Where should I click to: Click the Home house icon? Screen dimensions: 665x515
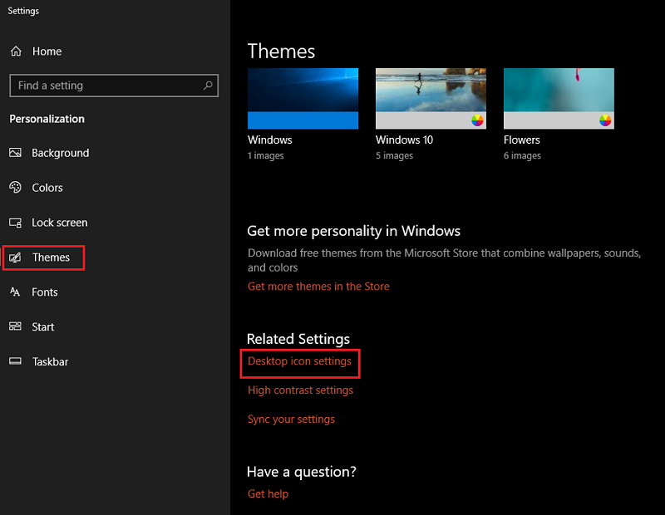click(x=16, y=51)
